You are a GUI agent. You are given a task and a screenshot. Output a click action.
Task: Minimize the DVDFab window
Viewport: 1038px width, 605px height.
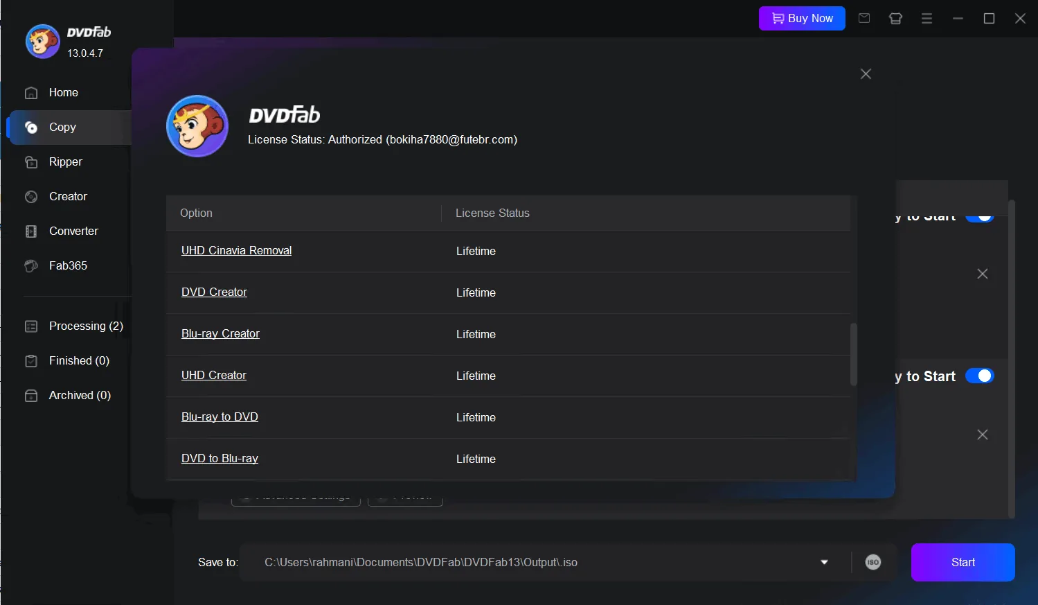coord(958,19)
